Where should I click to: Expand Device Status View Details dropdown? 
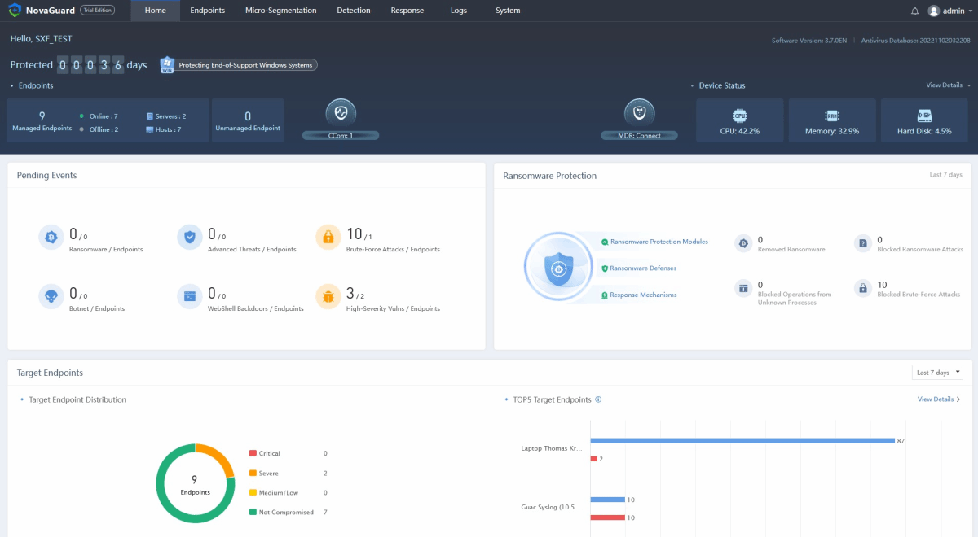click(x=948, y=85)
